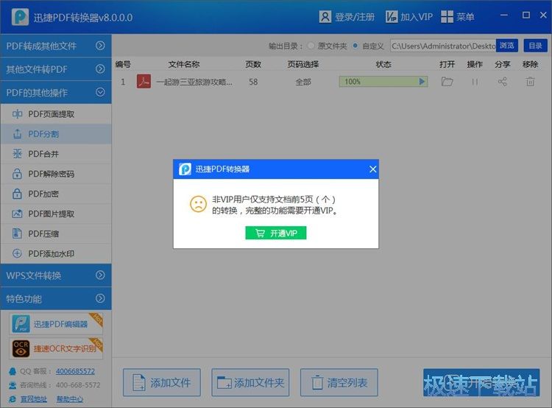Select PDF加密 in the sidebar
The width and height of the screenshot is (552, 408).
pyautogui.click(x=56, y=194)
